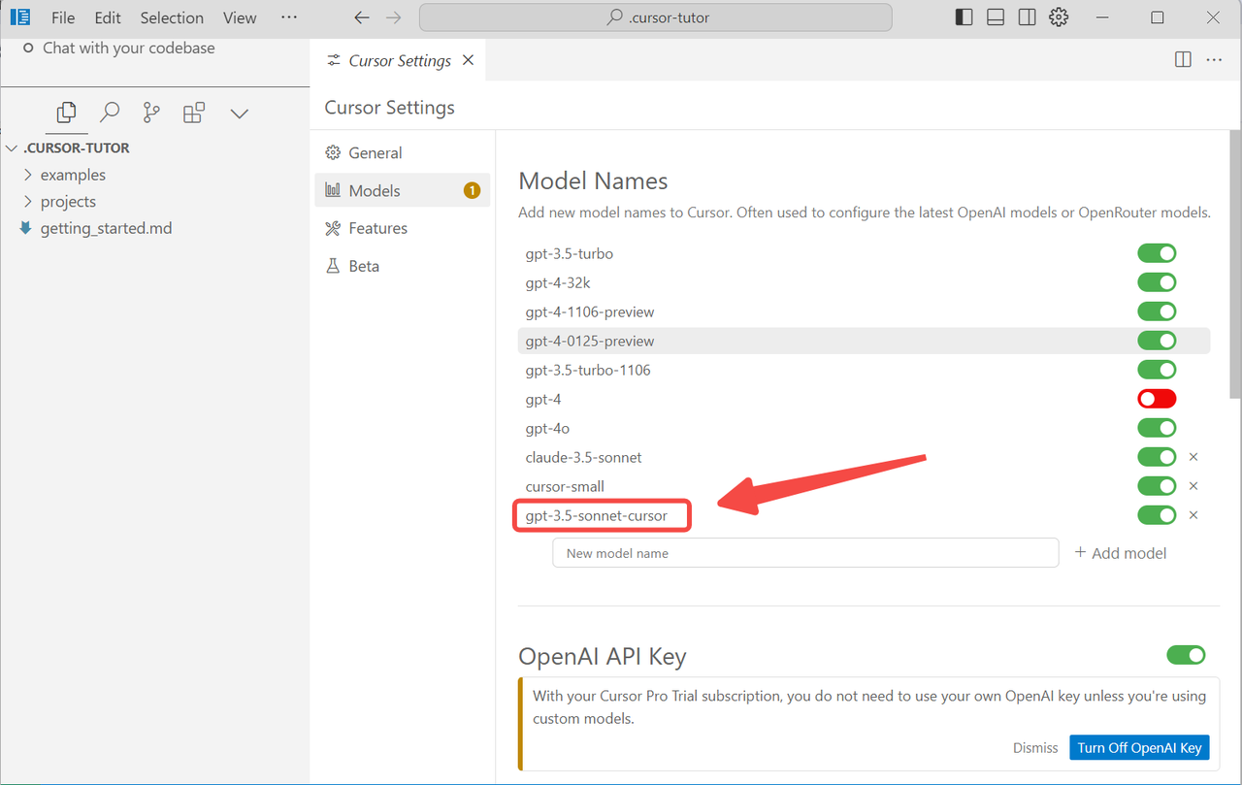Toggle gpt-4-1106-preview model switch
Screen dimensions: 1242x785
pos(1157,311)
